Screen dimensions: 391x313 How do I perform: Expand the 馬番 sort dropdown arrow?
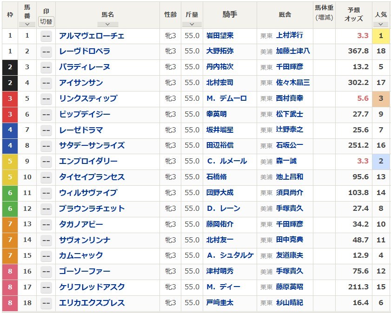[27, 25]
